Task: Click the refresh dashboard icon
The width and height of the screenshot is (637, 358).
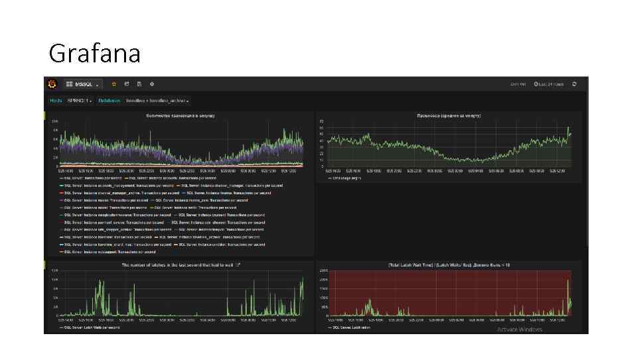Action: (575, 84)
